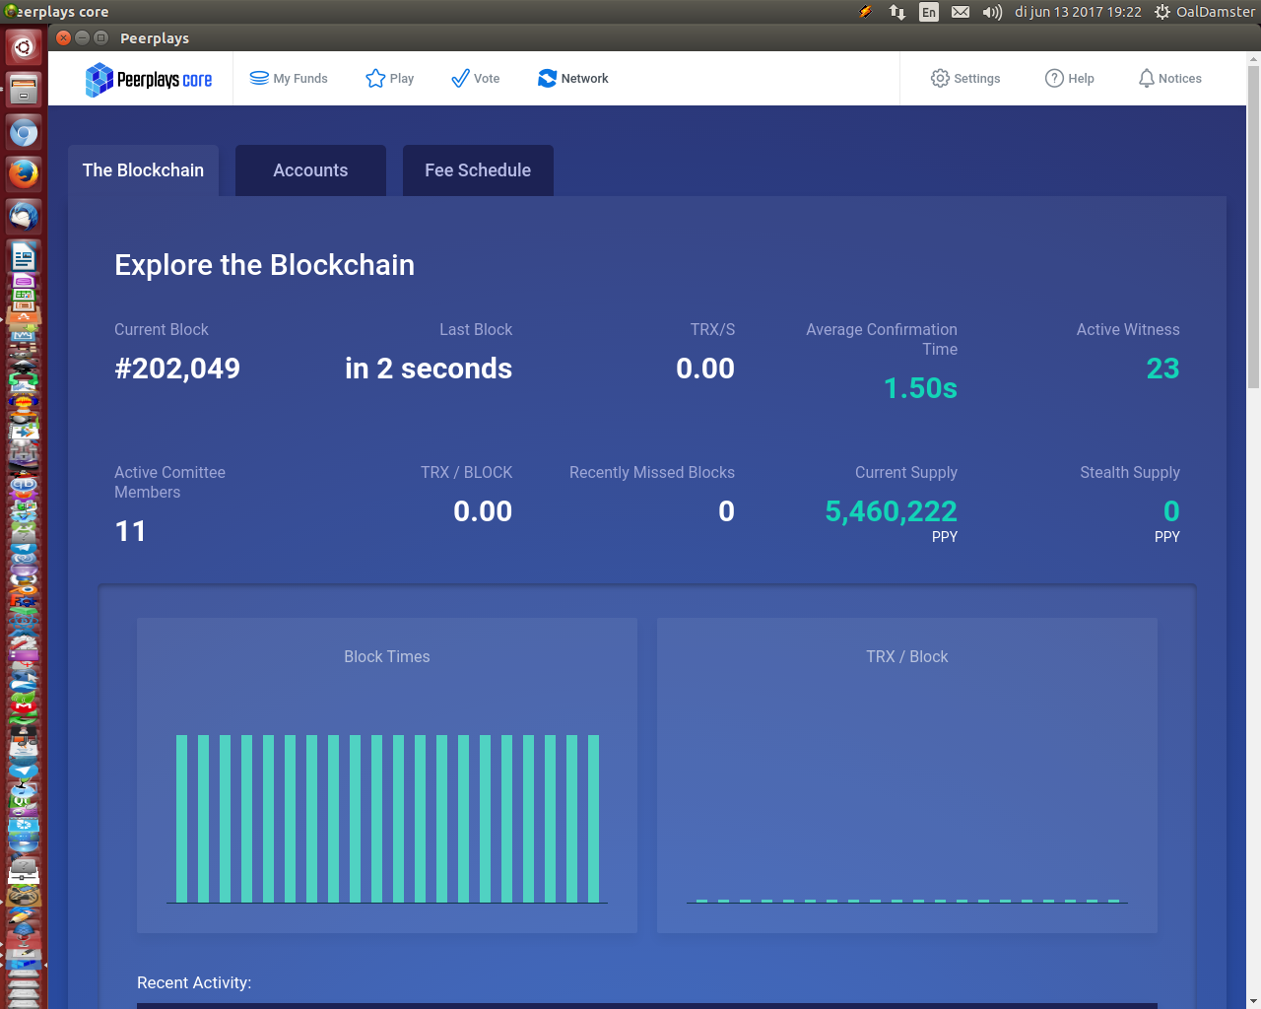Click the 'in 2 seconds' last block value
The image size is (1261, 1009).
(429, 369)
